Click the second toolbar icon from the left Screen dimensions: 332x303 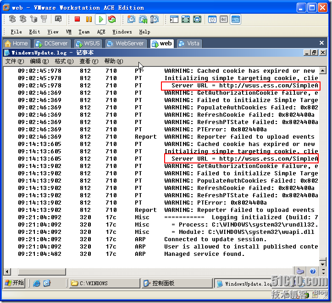coord(22,19)
